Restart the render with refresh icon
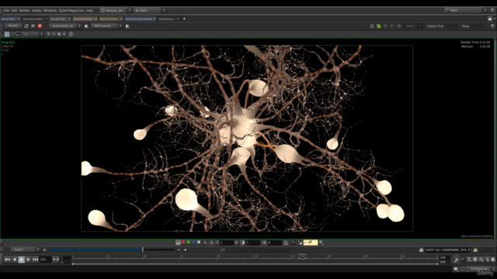 tap(26, 26)
